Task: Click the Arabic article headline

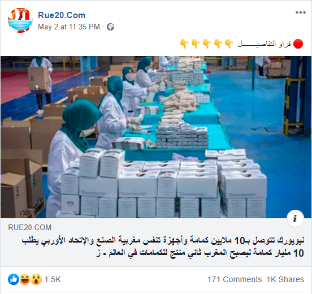Action: pos(163,247)
